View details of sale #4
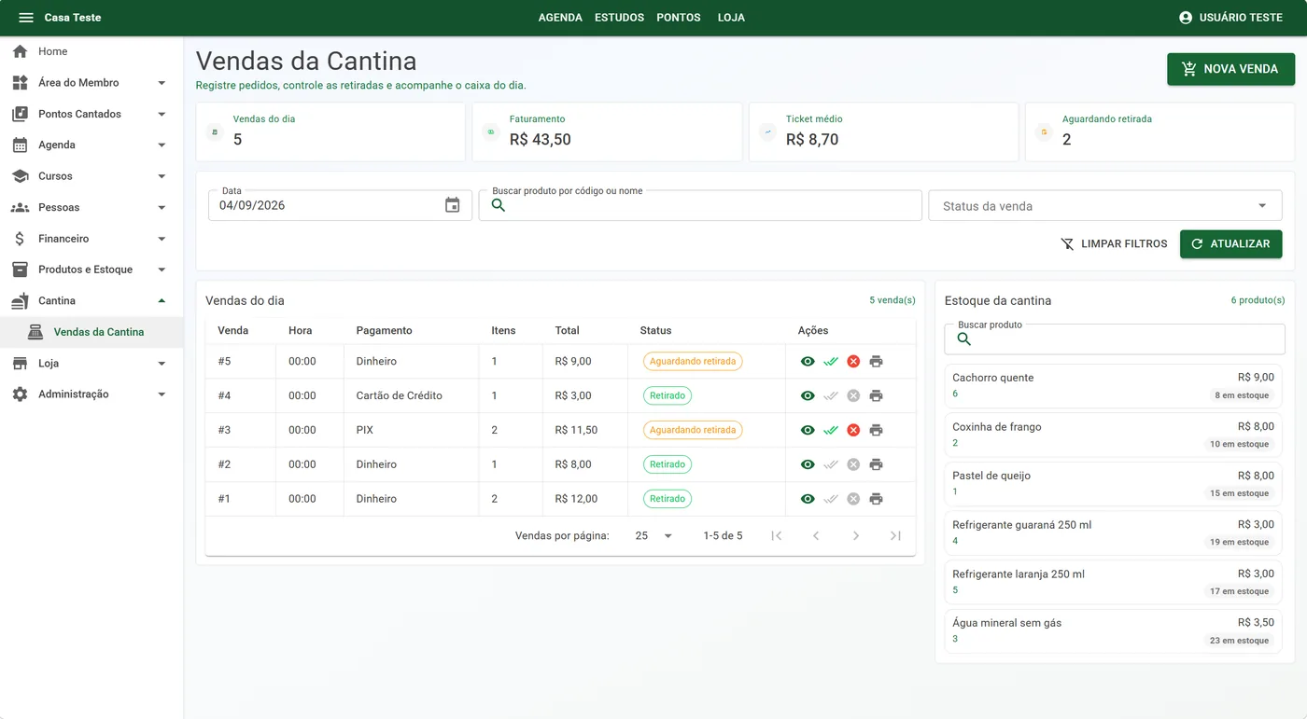 [808, 396]
